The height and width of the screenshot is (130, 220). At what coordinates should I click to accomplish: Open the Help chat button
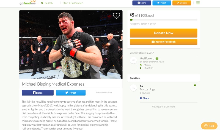209,126
